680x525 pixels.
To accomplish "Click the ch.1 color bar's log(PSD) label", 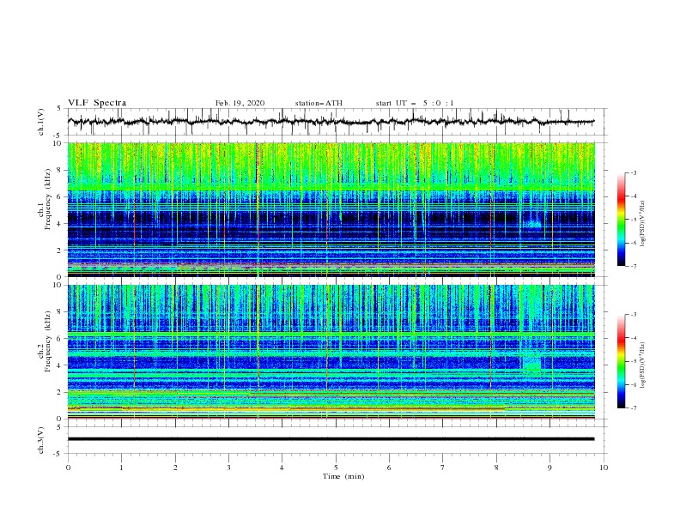I will coord(644,224).
